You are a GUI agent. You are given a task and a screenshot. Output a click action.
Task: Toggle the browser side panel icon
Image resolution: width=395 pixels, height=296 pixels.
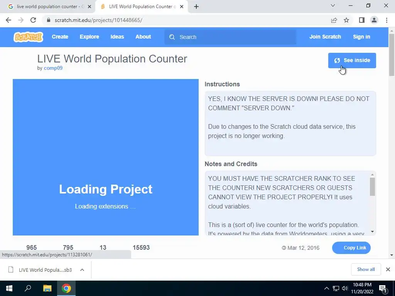(x=362, y=20)
